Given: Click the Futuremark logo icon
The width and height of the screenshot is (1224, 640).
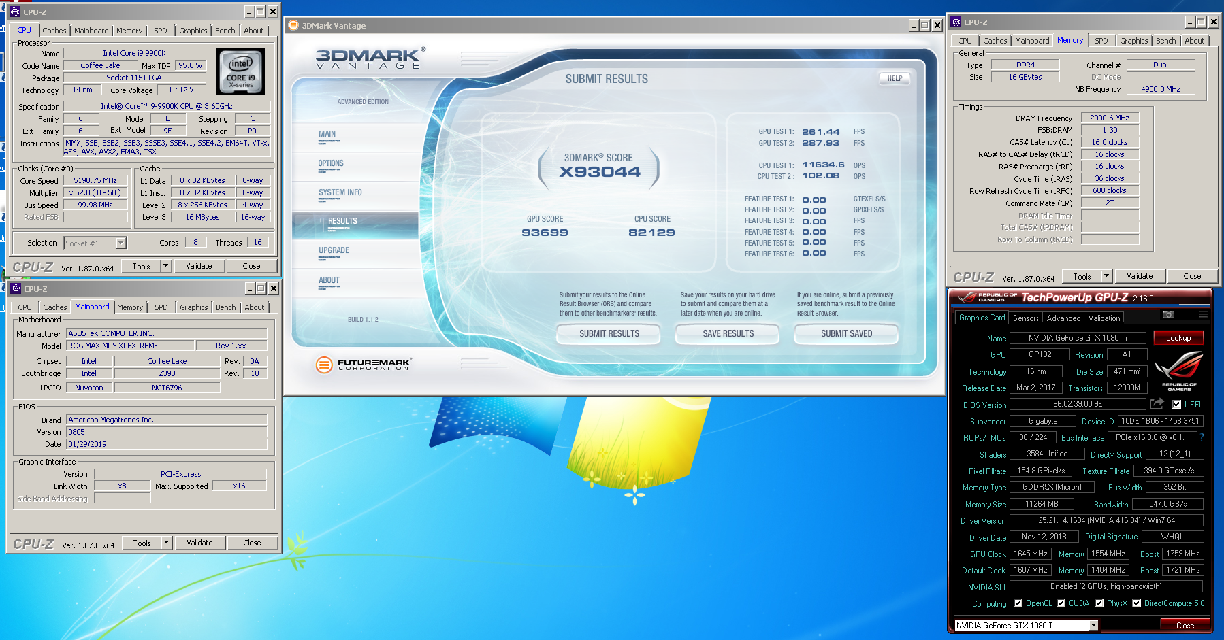Looking at the screenshot, I should click(x=324, y=365).
